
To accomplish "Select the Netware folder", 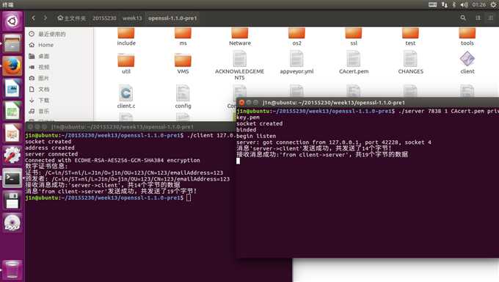I will (240, 37).
